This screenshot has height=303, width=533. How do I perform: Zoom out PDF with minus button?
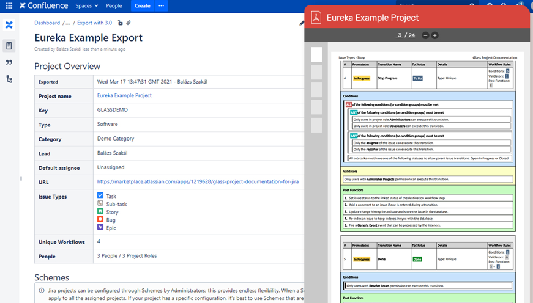click(425, 35)
